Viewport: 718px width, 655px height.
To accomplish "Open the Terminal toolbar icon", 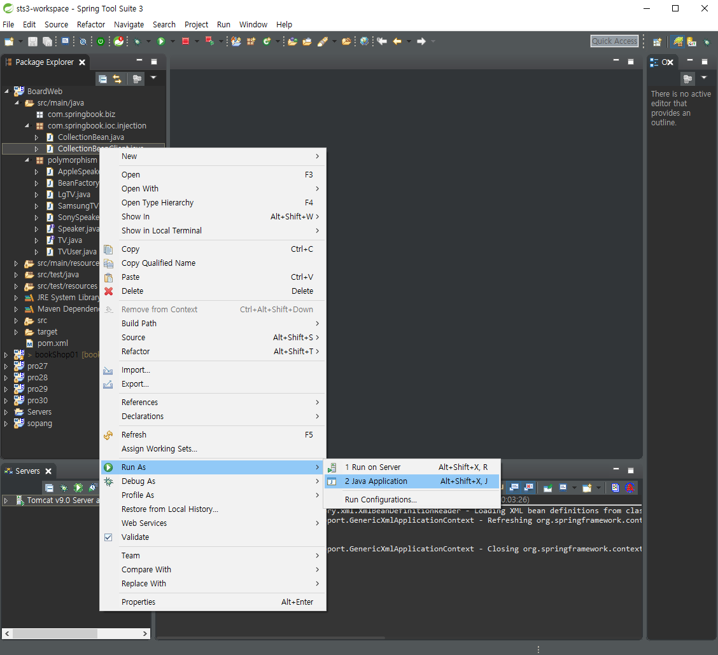I will pos(65,41).
